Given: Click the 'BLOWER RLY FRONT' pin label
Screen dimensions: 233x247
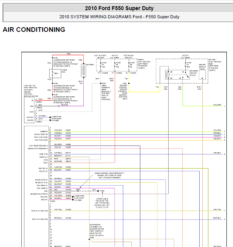Looking at the screenshot, I should click(39, 194).
